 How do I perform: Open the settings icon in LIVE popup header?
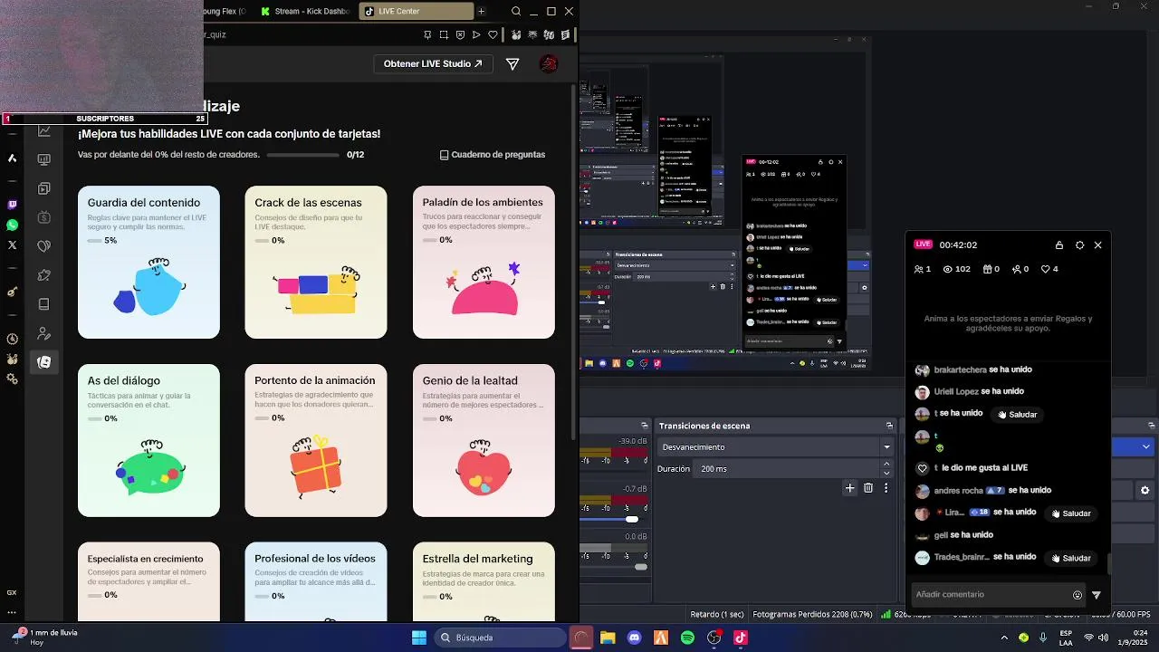pyautogui.click(x=1079, y=244)
